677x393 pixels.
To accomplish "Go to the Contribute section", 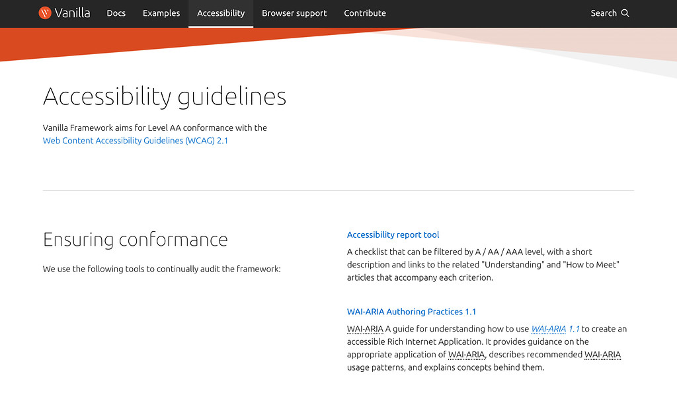I will click(364, 13).
